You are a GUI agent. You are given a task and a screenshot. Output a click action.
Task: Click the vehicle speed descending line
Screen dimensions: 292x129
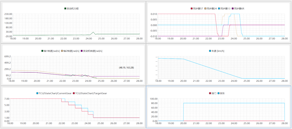pyautogui.click(x=213, y=69)
